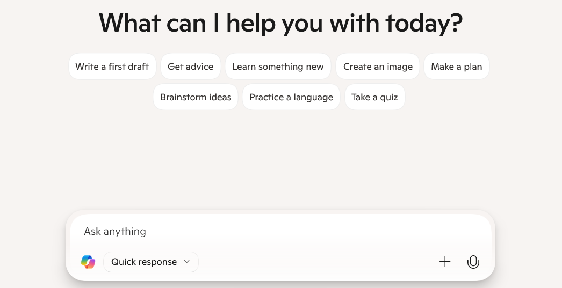Open the "Make a plan" suggestion
The image size is (562, 288).
pyautogui.click(x=457, y=67)
